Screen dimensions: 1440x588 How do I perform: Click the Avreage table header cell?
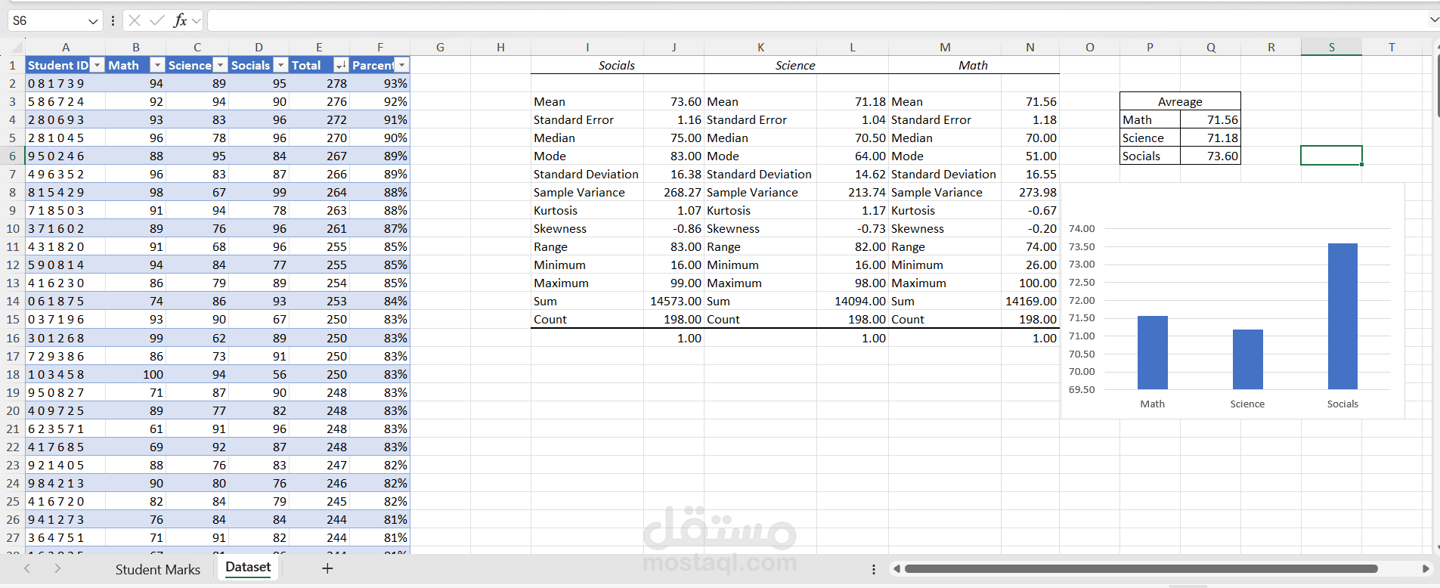click(1180, 101)
